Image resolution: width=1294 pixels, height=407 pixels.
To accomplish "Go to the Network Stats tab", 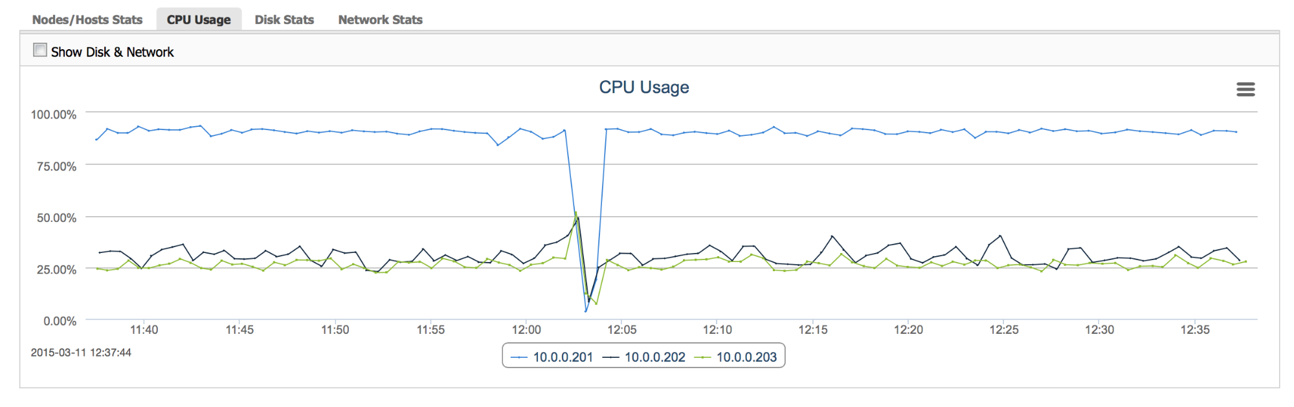I will (x=380, y=20).
